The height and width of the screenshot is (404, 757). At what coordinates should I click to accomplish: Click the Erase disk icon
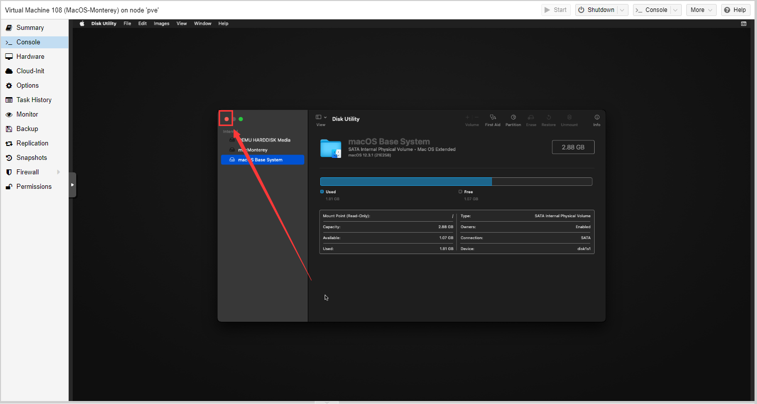point(531,118)
